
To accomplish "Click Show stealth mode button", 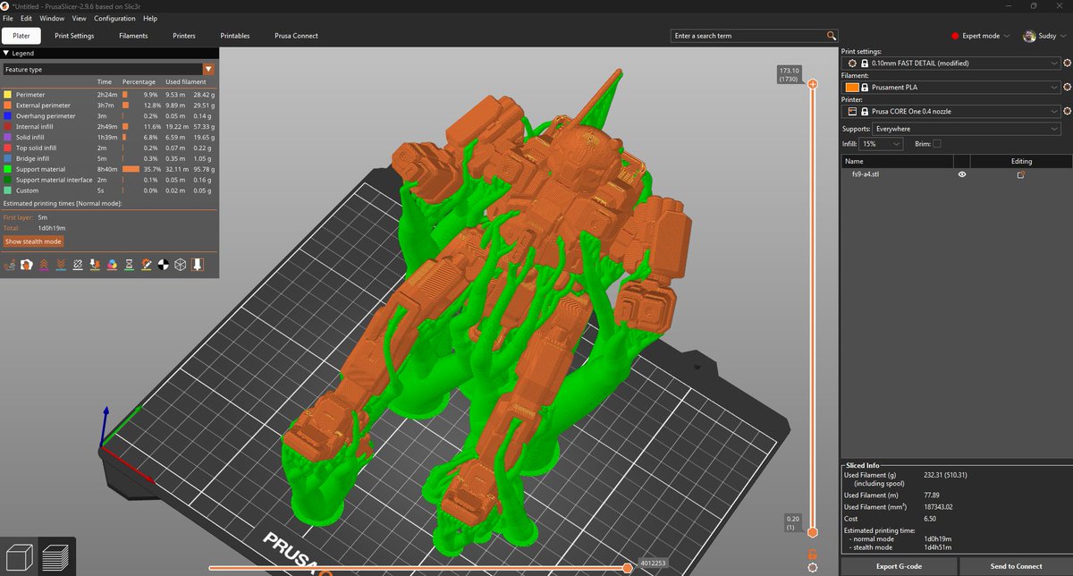I will coord(33,241).
